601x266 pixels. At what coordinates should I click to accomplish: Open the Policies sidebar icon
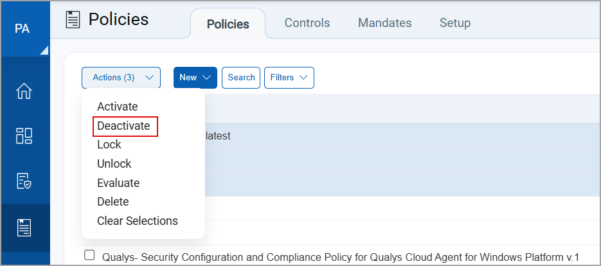pos(24,227)
